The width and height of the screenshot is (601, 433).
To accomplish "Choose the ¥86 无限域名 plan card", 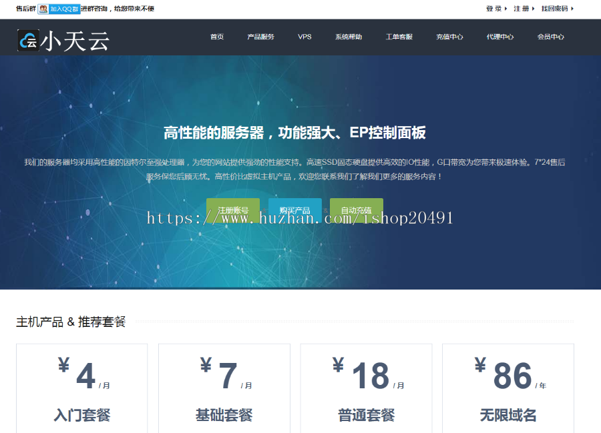I will point(508,388).
